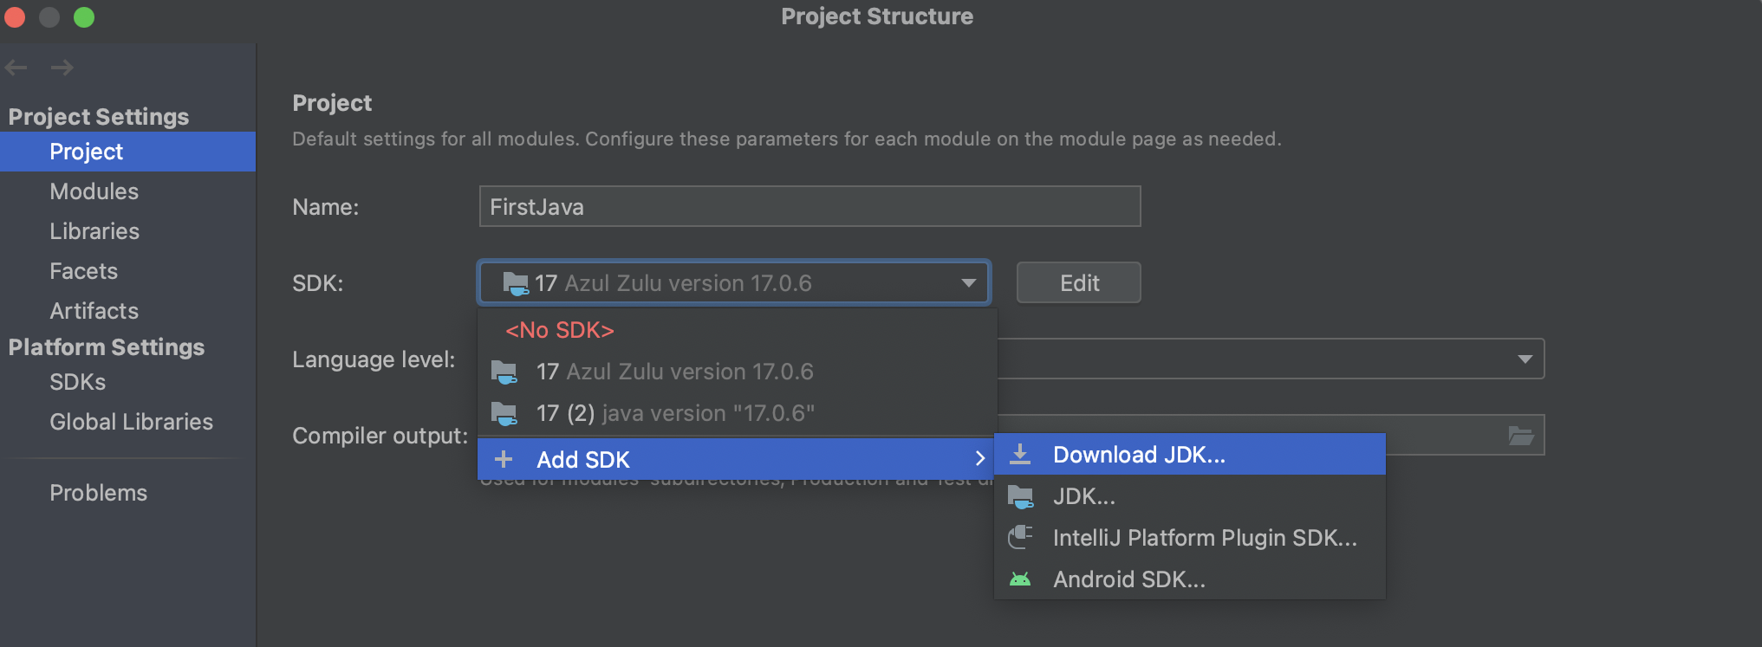Screen dimensions: 1762x647
Task: Click the green zoom window button
Action: click(x=84, y=16)
